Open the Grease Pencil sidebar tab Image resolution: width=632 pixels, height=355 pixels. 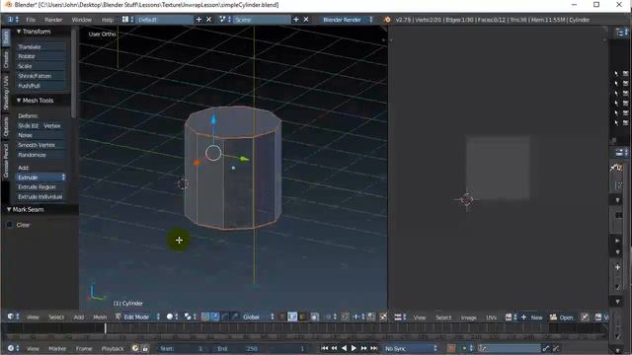tap(6, 161)
